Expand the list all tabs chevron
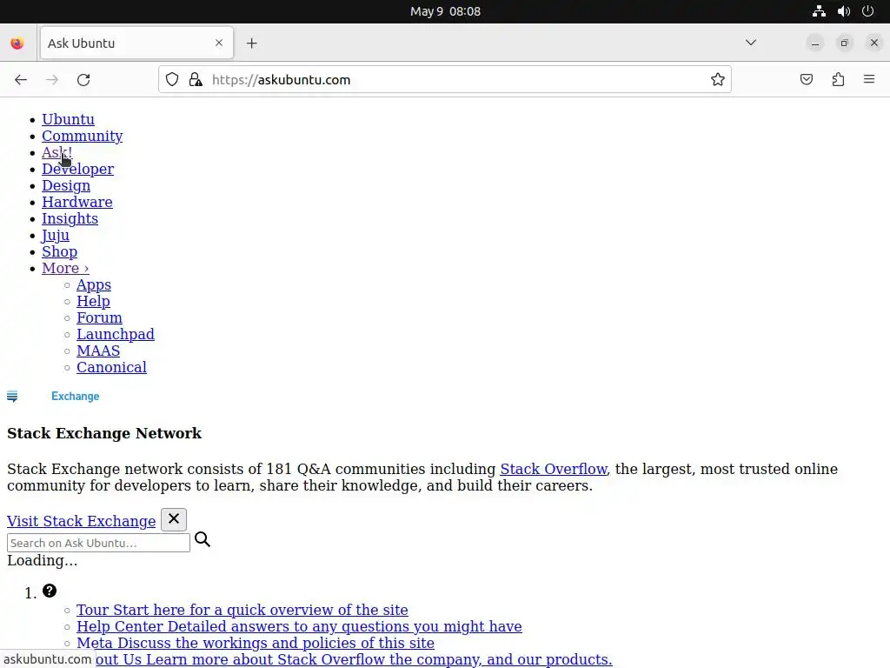Image resolution: width=890 pixels, height=668 pixels. [751, 43]
